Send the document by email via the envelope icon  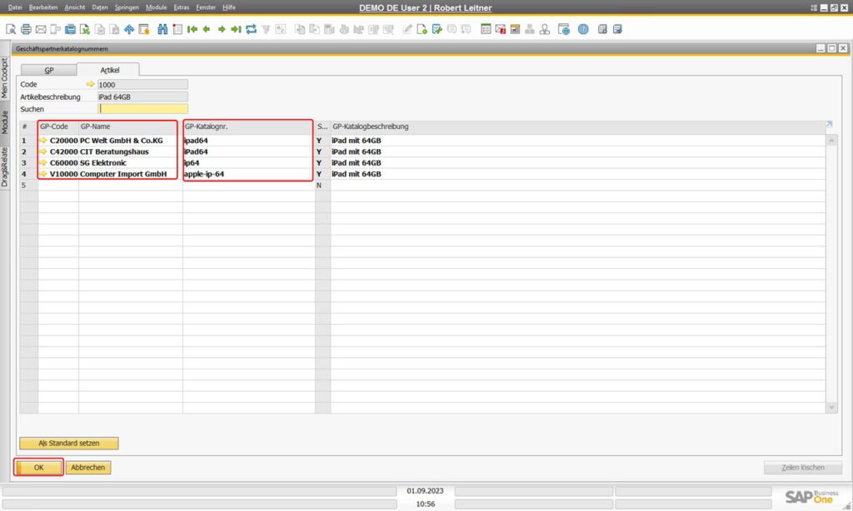[x=40, y=29]
